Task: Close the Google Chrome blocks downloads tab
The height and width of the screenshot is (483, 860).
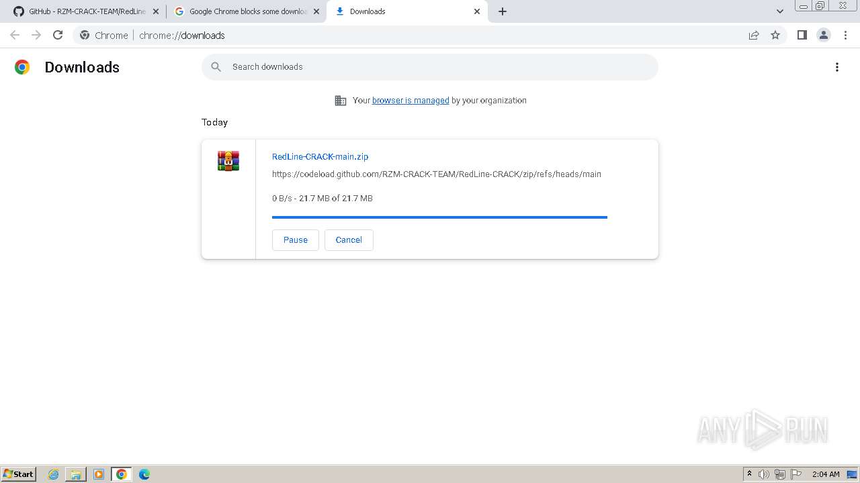Action: (x=316, y=11)
